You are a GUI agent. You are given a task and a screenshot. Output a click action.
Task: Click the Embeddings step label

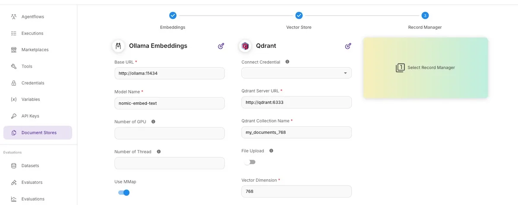pos(173,27)
